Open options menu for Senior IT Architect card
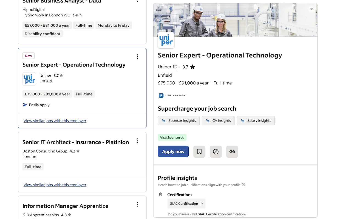Screen dimensions: 351x219 point(137,141)
